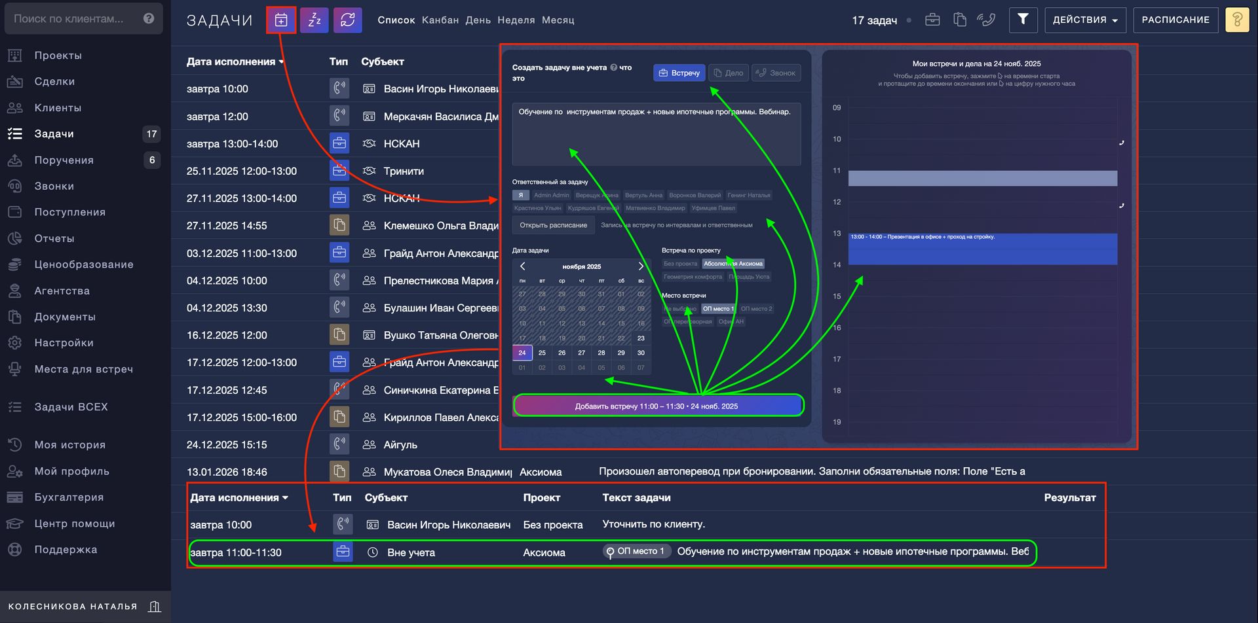Open Звонки in the sidebar
Image resolution: width=1258 pixels, height=623 pixels.
pyautogui.click(x=54, y=187)
